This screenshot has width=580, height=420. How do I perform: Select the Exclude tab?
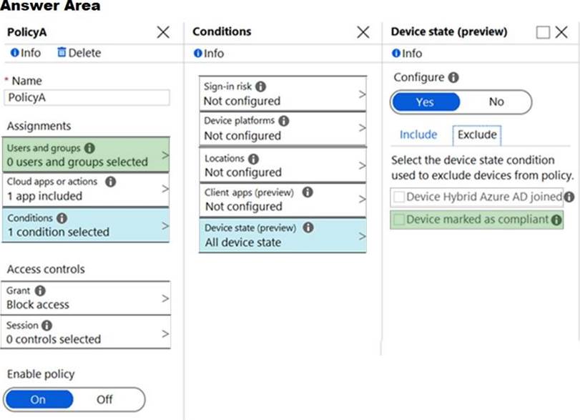(x=476, y=135)
